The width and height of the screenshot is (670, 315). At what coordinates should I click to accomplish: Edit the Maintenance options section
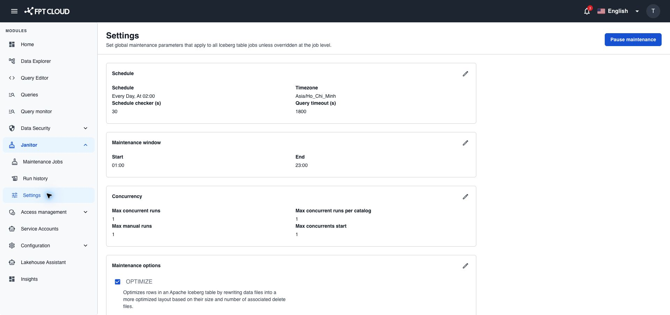(466, 266)
